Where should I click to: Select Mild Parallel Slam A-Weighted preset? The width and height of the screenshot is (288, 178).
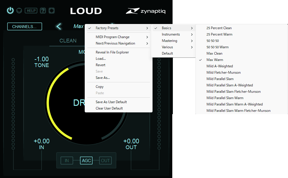pos(242,85)
